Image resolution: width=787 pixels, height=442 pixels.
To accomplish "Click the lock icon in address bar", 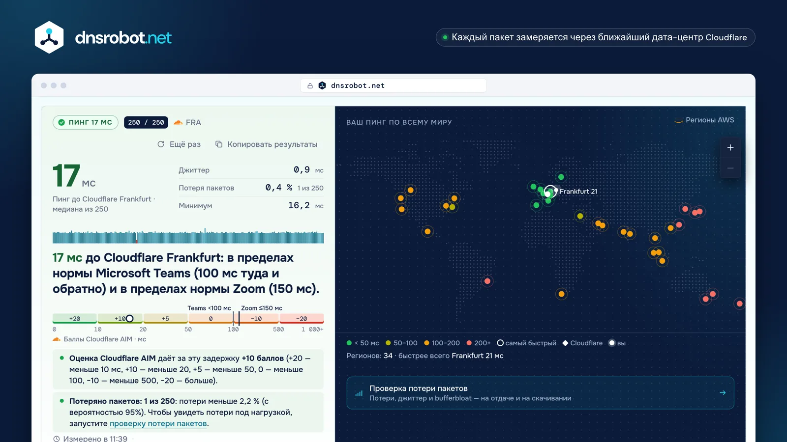I will point(310,85).
